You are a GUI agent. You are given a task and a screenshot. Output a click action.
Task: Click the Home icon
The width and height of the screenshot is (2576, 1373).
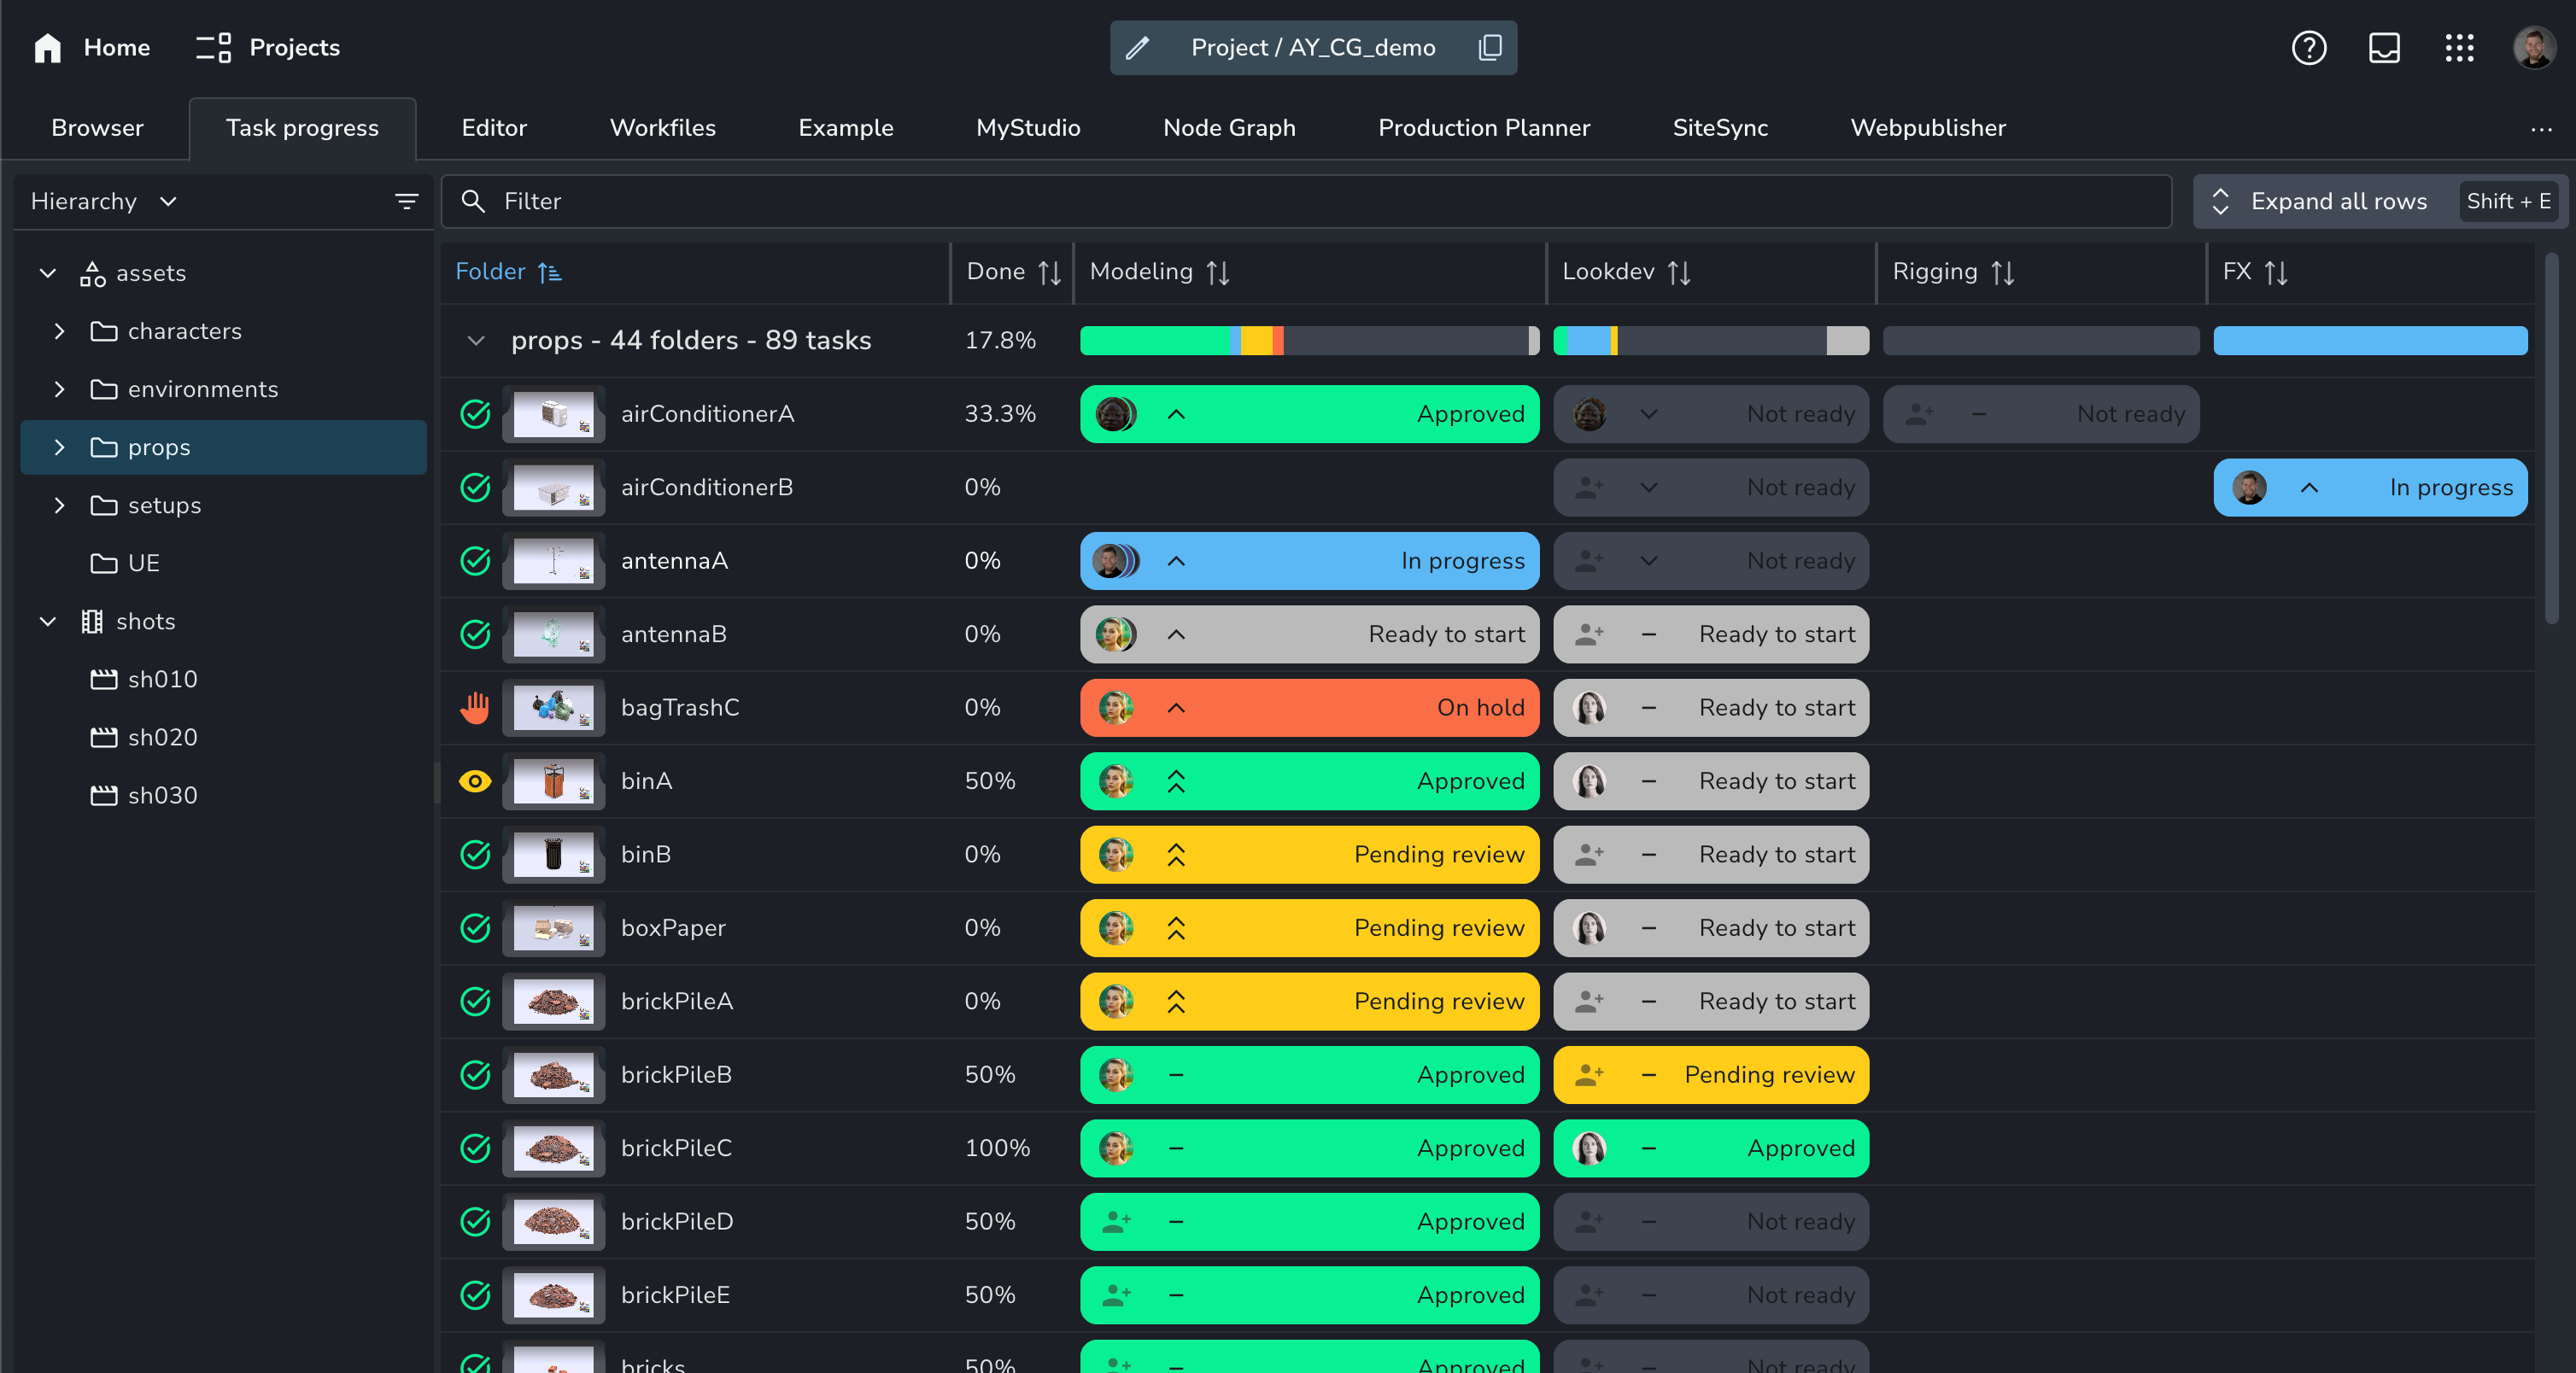coord(47,47)
